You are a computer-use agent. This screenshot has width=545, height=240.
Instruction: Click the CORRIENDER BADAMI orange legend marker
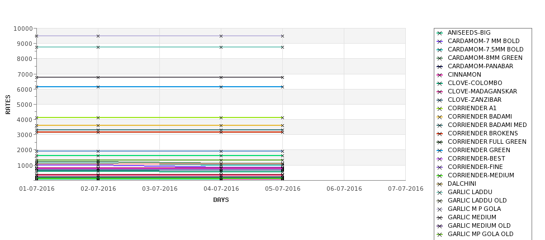click(440, 117)
